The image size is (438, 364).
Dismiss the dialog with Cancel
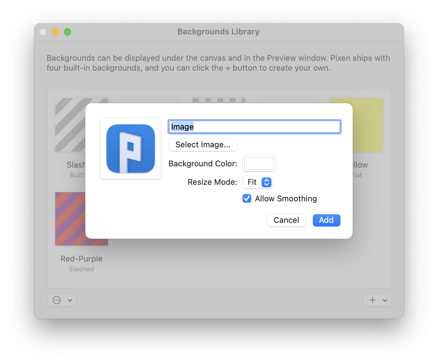286,220
